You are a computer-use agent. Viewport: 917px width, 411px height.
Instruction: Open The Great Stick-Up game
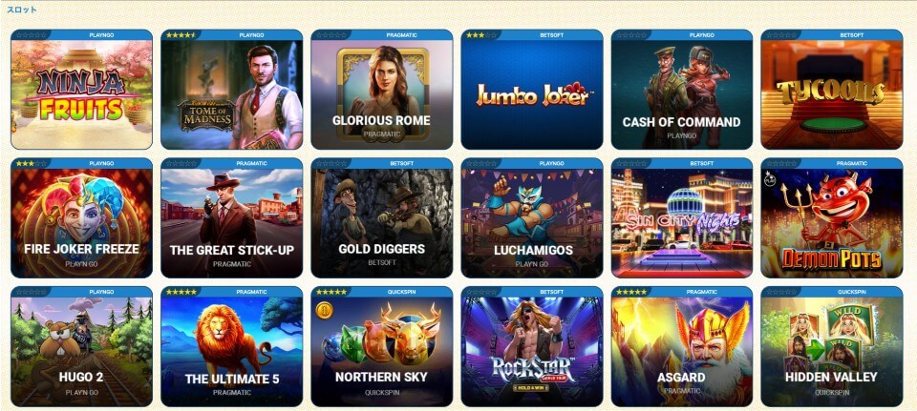pyautogui.click(x=231, y=217)
